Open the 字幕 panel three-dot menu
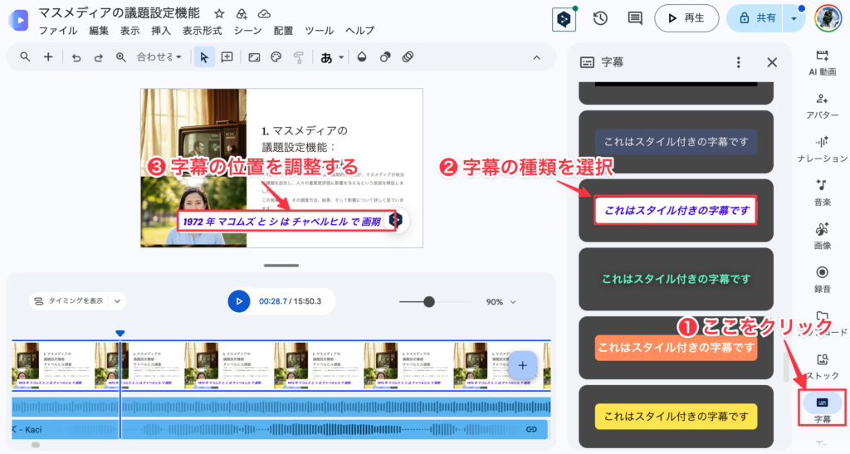The image size is (850, 454). [x=738, y=62]
